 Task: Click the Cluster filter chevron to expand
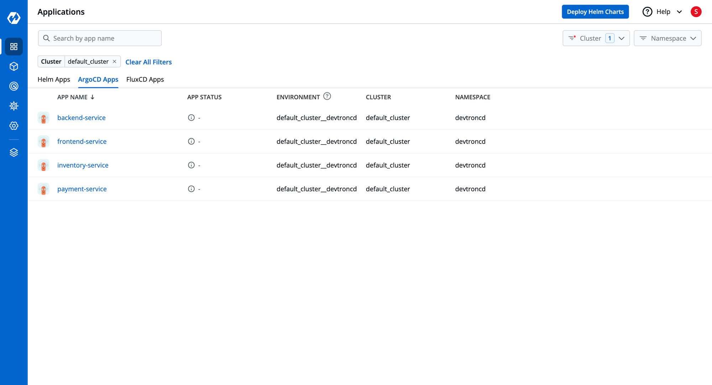622,38
